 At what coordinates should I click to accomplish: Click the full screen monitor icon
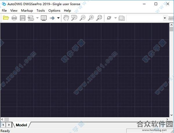pyautogui.click(x=44, y=18)
